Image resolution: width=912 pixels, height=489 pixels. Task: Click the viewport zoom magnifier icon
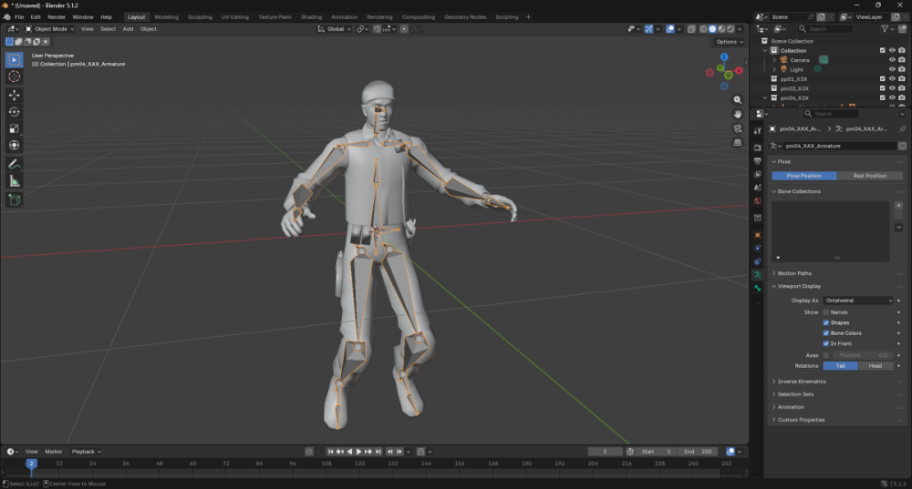pyautogui.click(x=738, y=100)
